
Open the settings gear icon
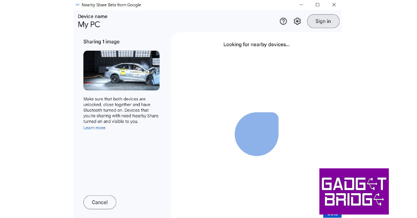tap(297, 21)
